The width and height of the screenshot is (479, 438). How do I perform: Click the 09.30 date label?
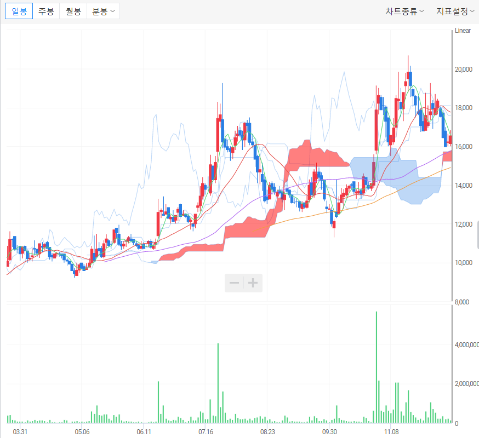coord(329,431)
